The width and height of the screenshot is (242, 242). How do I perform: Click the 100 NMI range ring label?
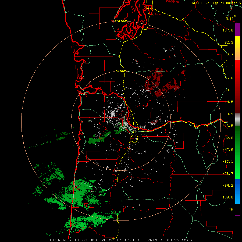click(x=121, y=21)
